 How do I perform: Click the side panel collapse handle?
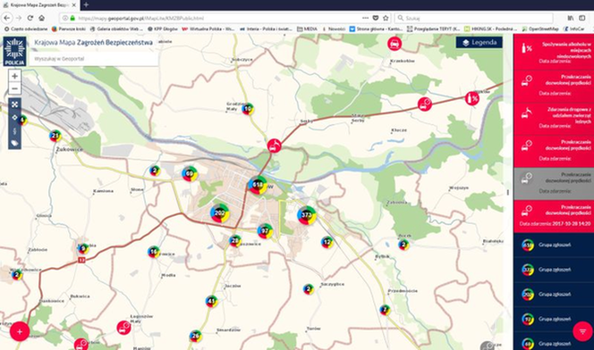(508, 192)
